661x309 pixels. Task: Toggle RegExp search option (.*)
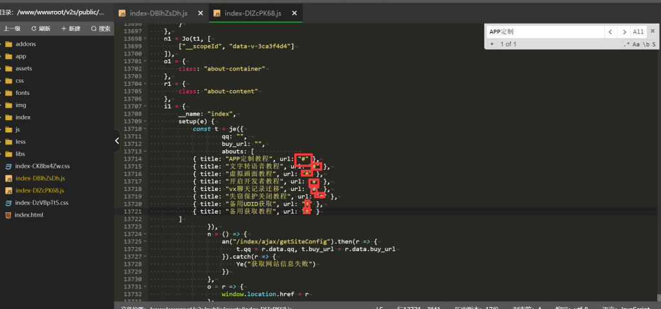pyautogui.click(x=626, y=45)
